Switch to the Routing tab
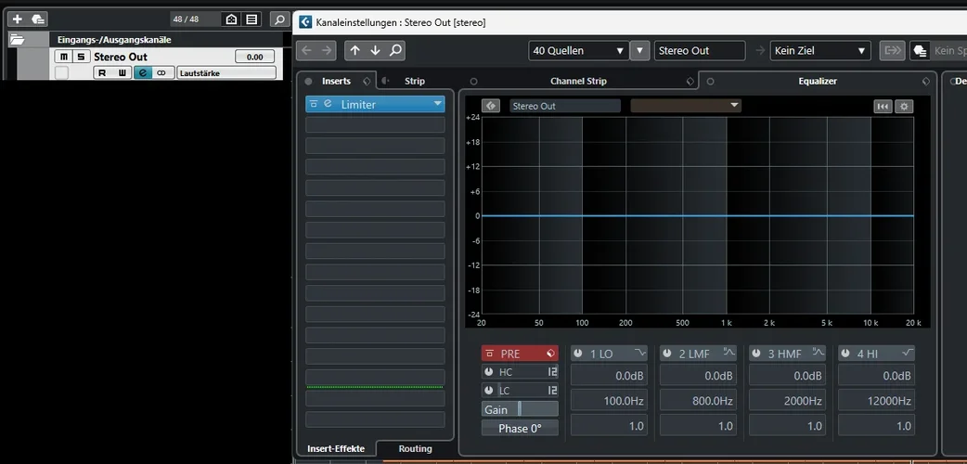 click(x=415, y=449)
